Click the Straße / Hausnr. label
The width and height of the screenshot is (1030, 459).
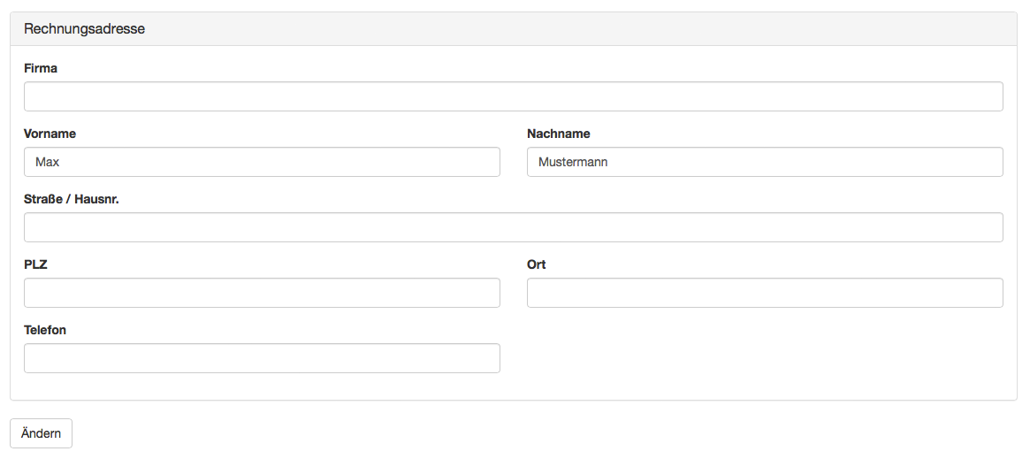click(x=72, y=199)
